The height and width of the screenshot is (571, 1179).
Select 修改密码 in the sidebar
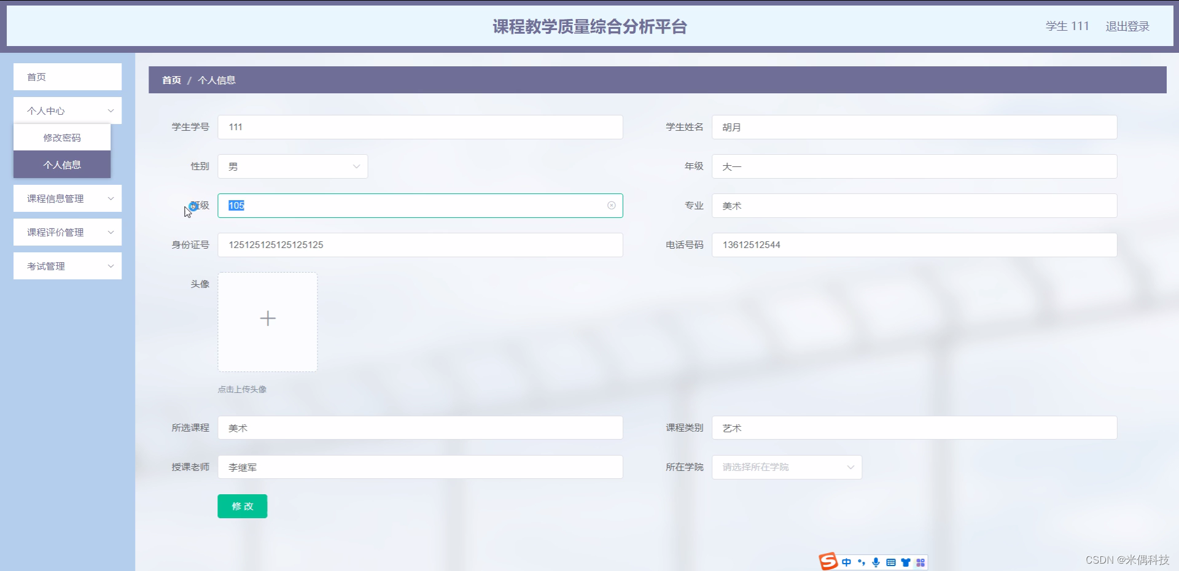point(61,137)
